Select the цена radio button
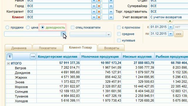The height and width of the screenshot is (106, 188). (x=28, y=27)
